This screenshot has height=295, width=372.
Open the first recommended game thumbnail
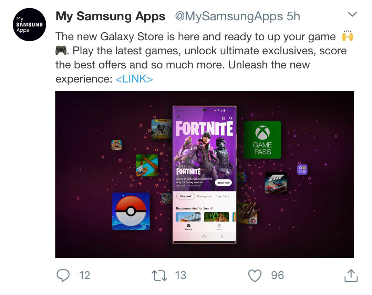pyautogui.click(x=188, y=217)
